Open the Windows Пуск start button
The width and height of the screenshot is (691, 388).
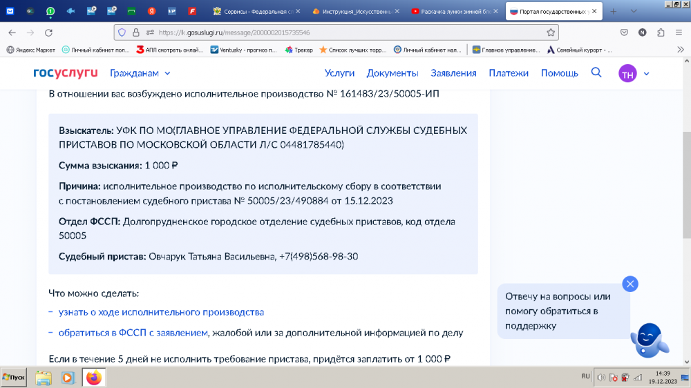pyautogui.click(x=14, y=378)
